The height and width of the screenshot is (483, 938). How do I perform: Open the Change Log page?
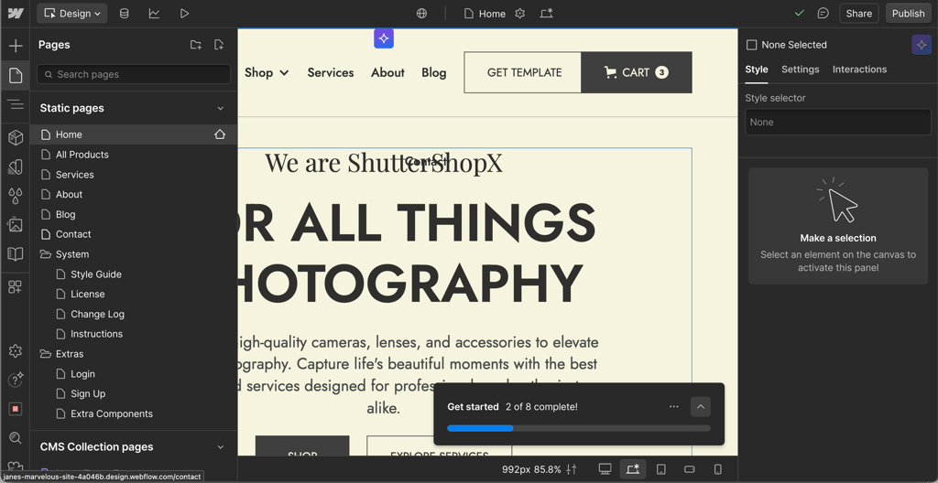pos(134,314)
